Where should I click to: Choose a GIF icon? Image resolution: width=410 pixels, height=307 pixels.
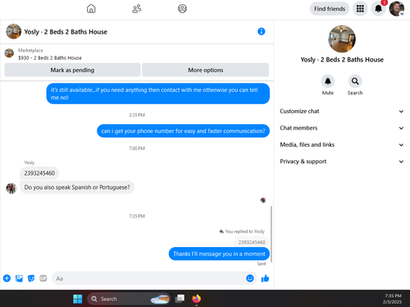pyautogui.click(x=43, y=278)
